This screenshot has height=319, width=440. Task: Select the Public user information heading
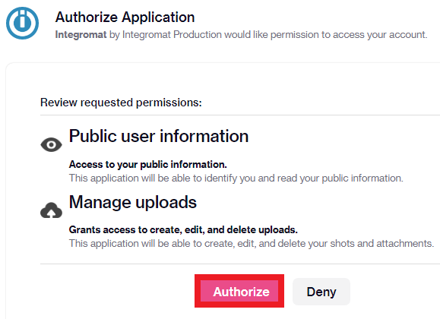pyautogui.click(x=159, y=137)
